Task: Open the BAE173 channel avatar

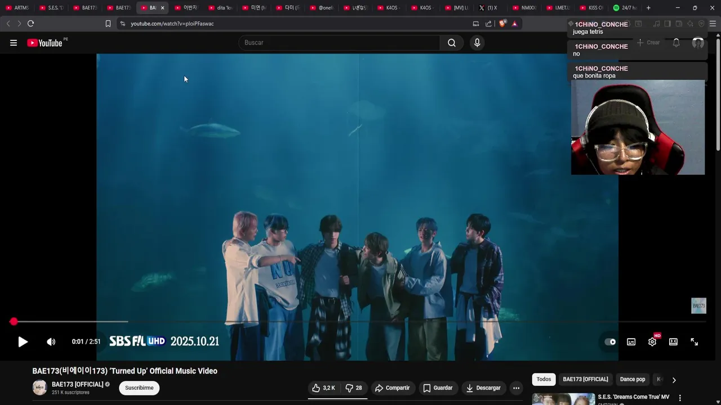Action: click(x=39, y=388)
